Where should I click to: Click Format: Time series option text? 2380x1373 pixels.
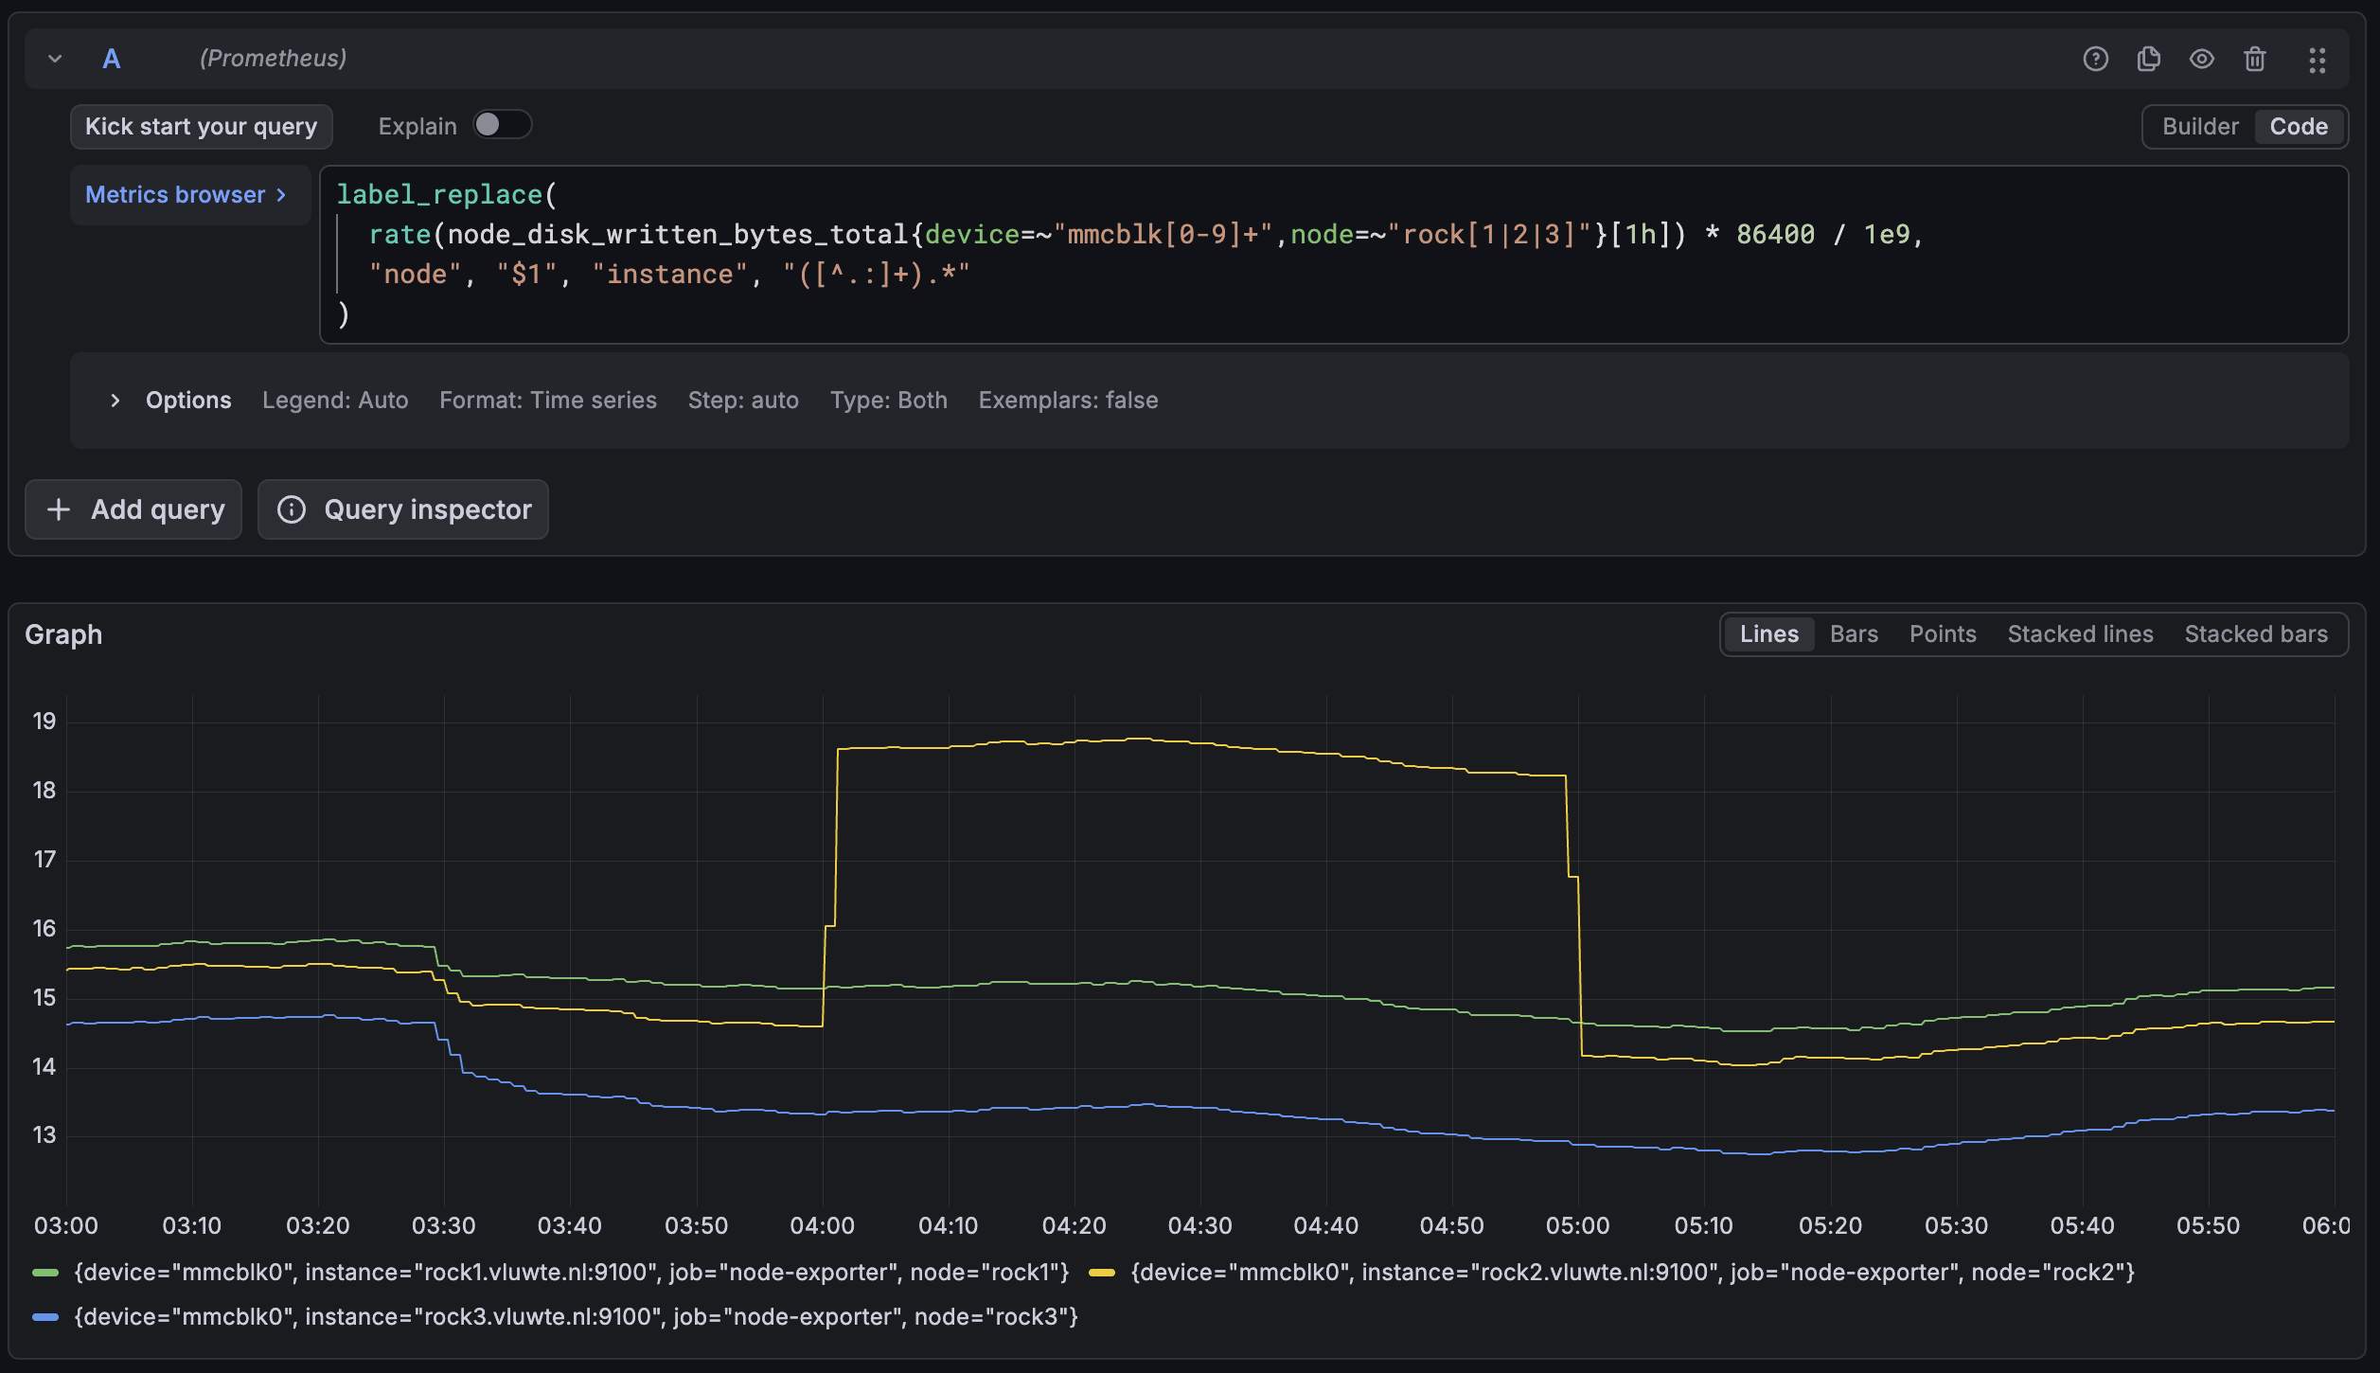(x=548, y=401)
